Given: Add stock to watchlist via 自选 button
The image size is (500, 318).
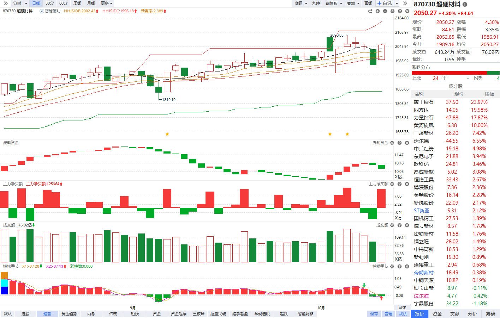Looking at the screenshot, I should tap(385, 3).
